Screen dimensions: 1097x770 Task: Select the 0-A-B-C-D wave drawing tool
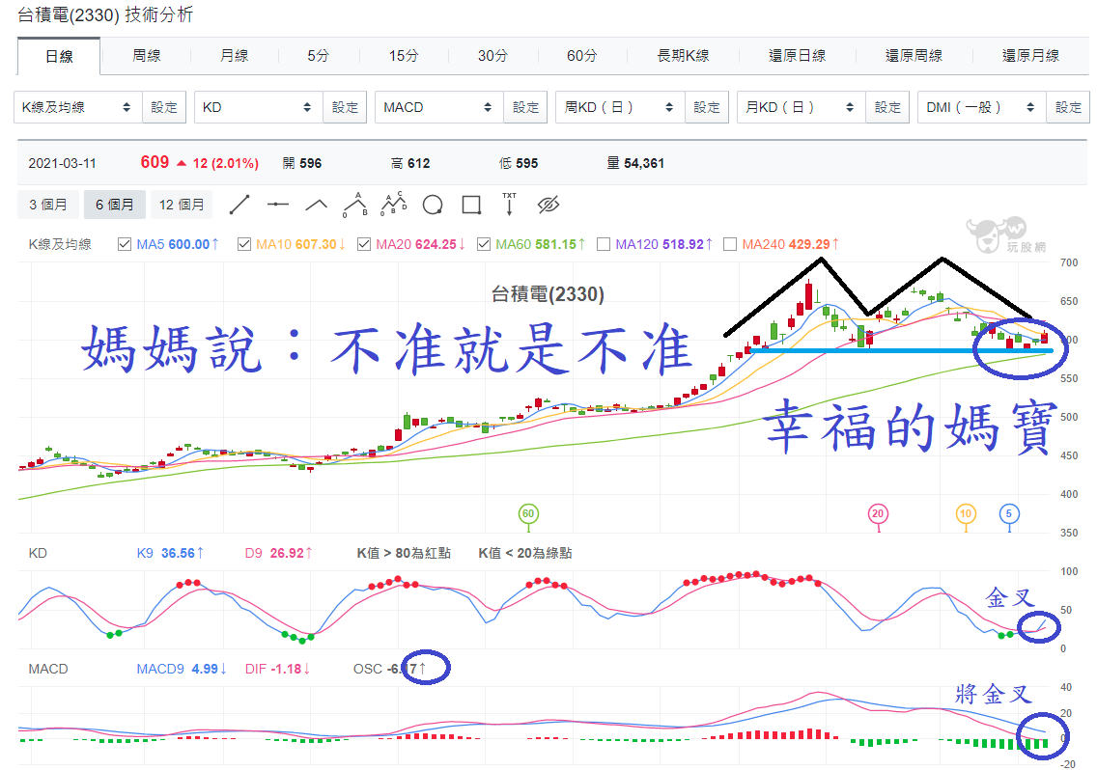pyautogui.click(x=394, y=205)
